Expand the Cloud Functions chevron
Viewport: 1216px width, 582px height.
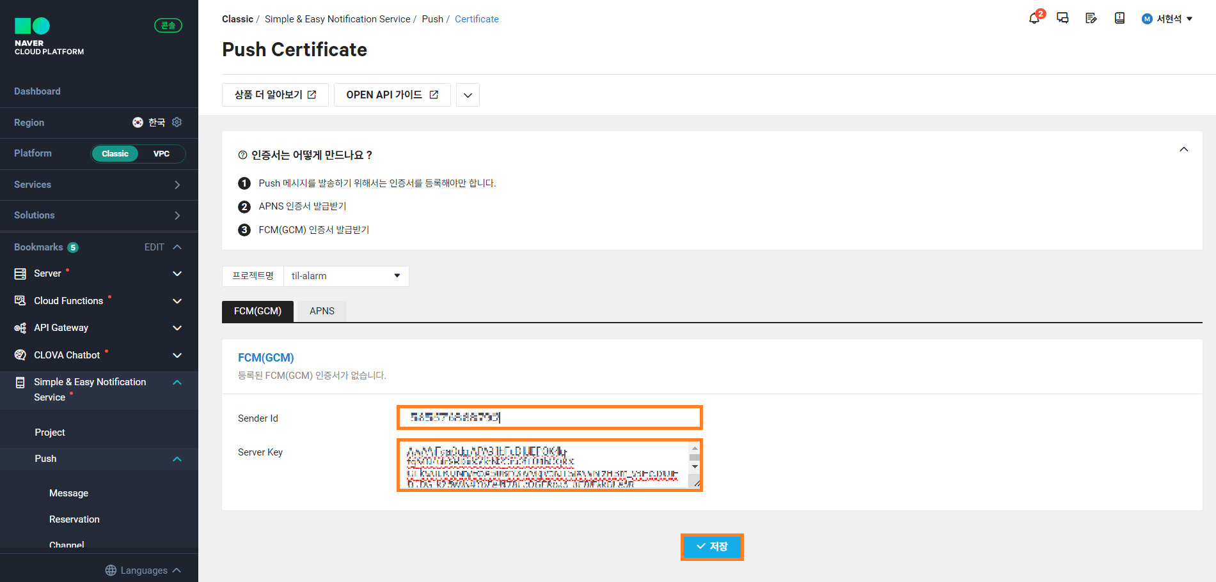point(177,301)
